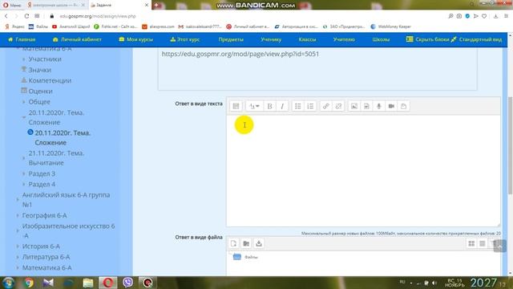Viewport: 513px width, 289px height.
Task: Open the Ученику menu
Action: 271,39
